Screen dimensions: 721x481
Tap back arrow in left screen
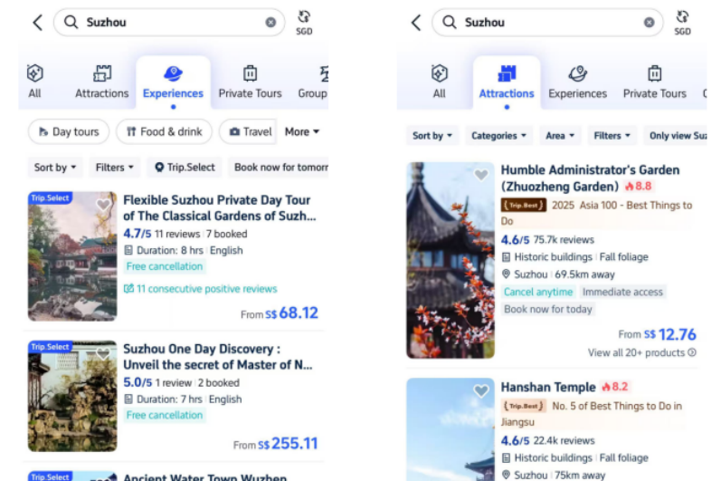38,22
